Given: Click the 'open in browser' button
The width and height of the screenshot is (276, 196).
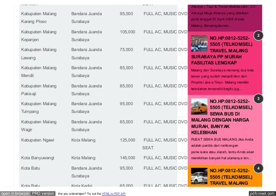Looking at the screenshot, I should tap(15, 193).
